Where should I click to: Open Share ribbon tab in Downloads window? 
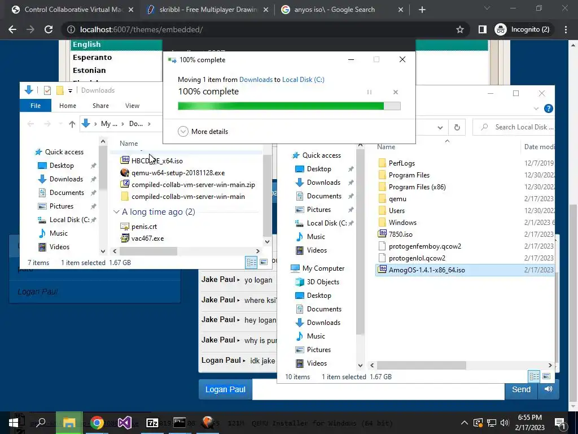click(x=100, y=106)
